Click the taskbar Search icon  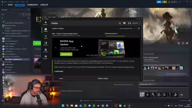(67, 106)
